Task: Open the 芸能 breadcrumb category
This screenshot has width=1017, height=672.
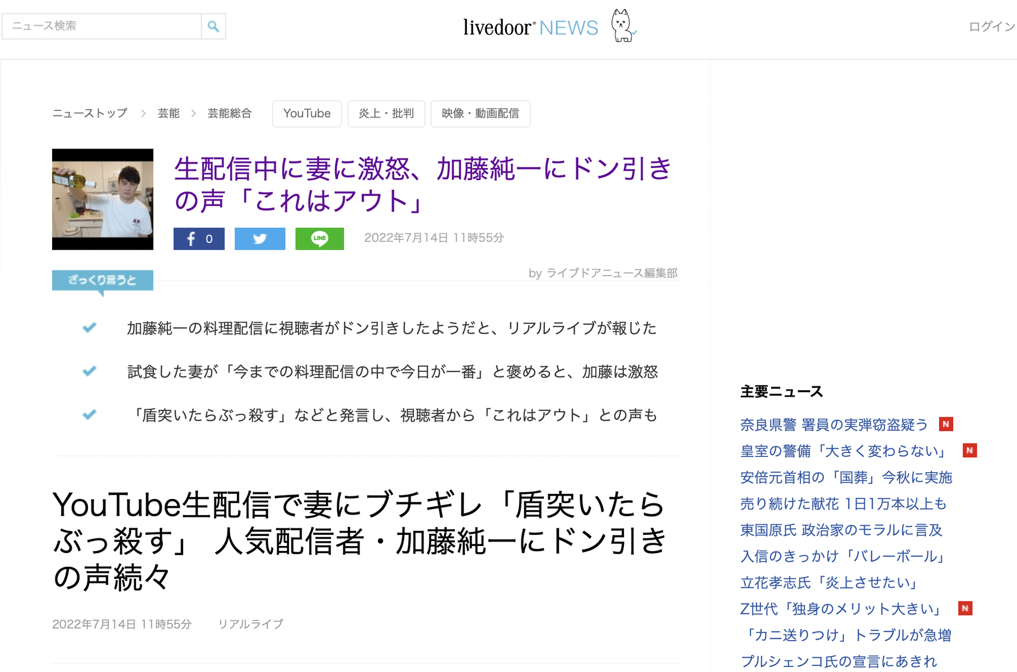Action: (x=169, y=113)
